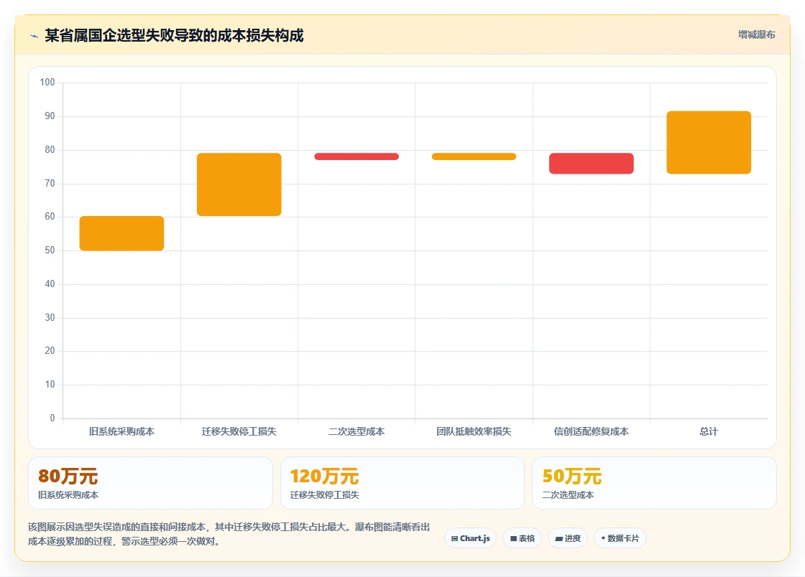Click x-axis label 二次选型成本

356,431
